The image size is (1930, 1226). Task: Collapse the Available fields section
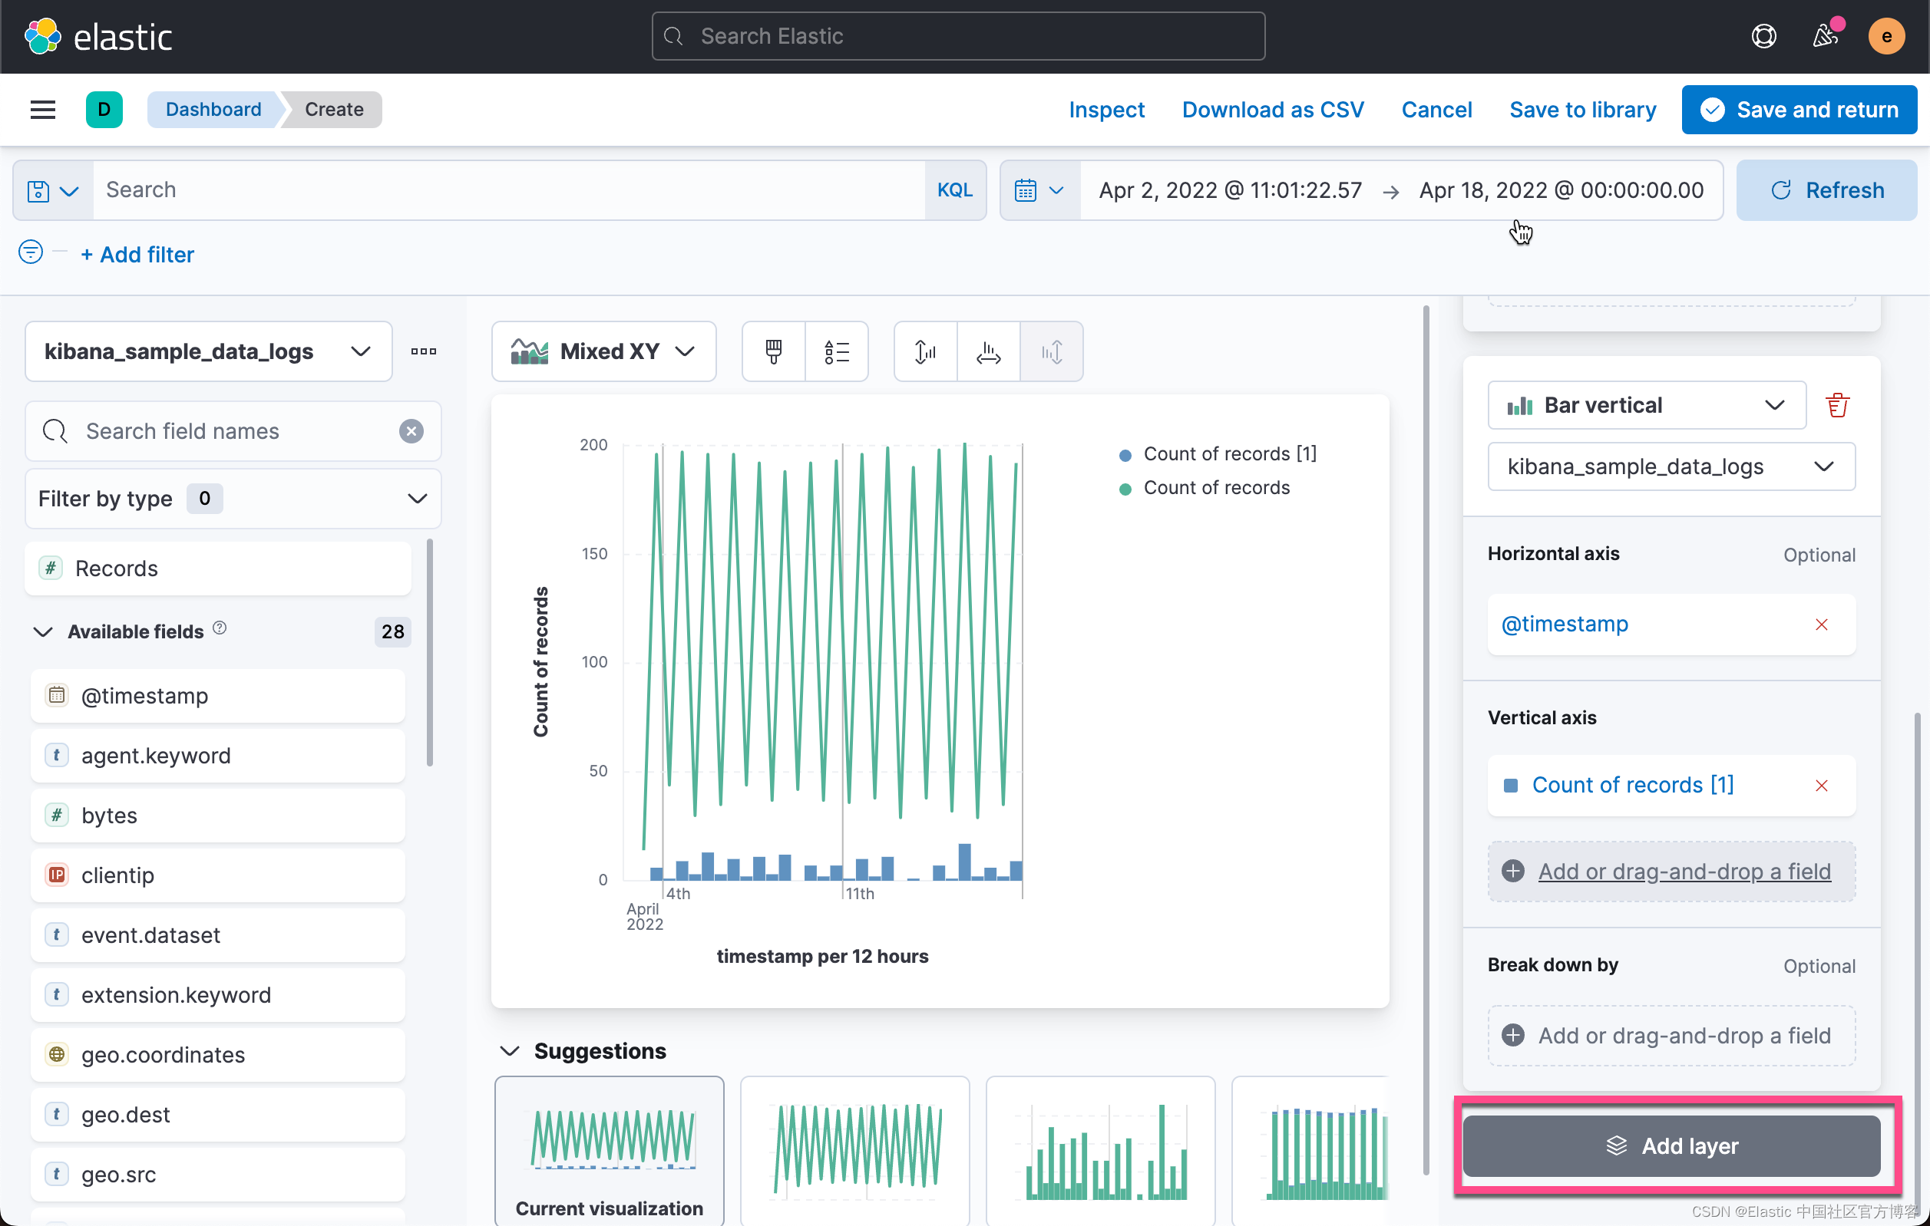tap(43, 631)
